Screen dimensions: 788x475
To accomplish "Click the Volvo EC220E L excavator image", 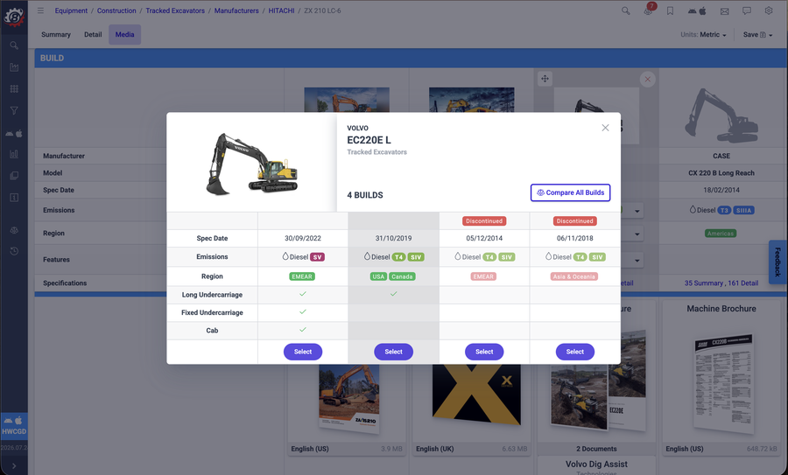I will [252, 164].
